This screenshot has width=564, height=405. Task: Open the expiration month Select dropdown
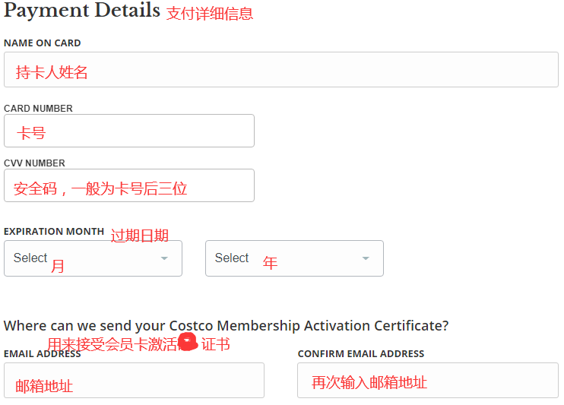click(93, 258)
